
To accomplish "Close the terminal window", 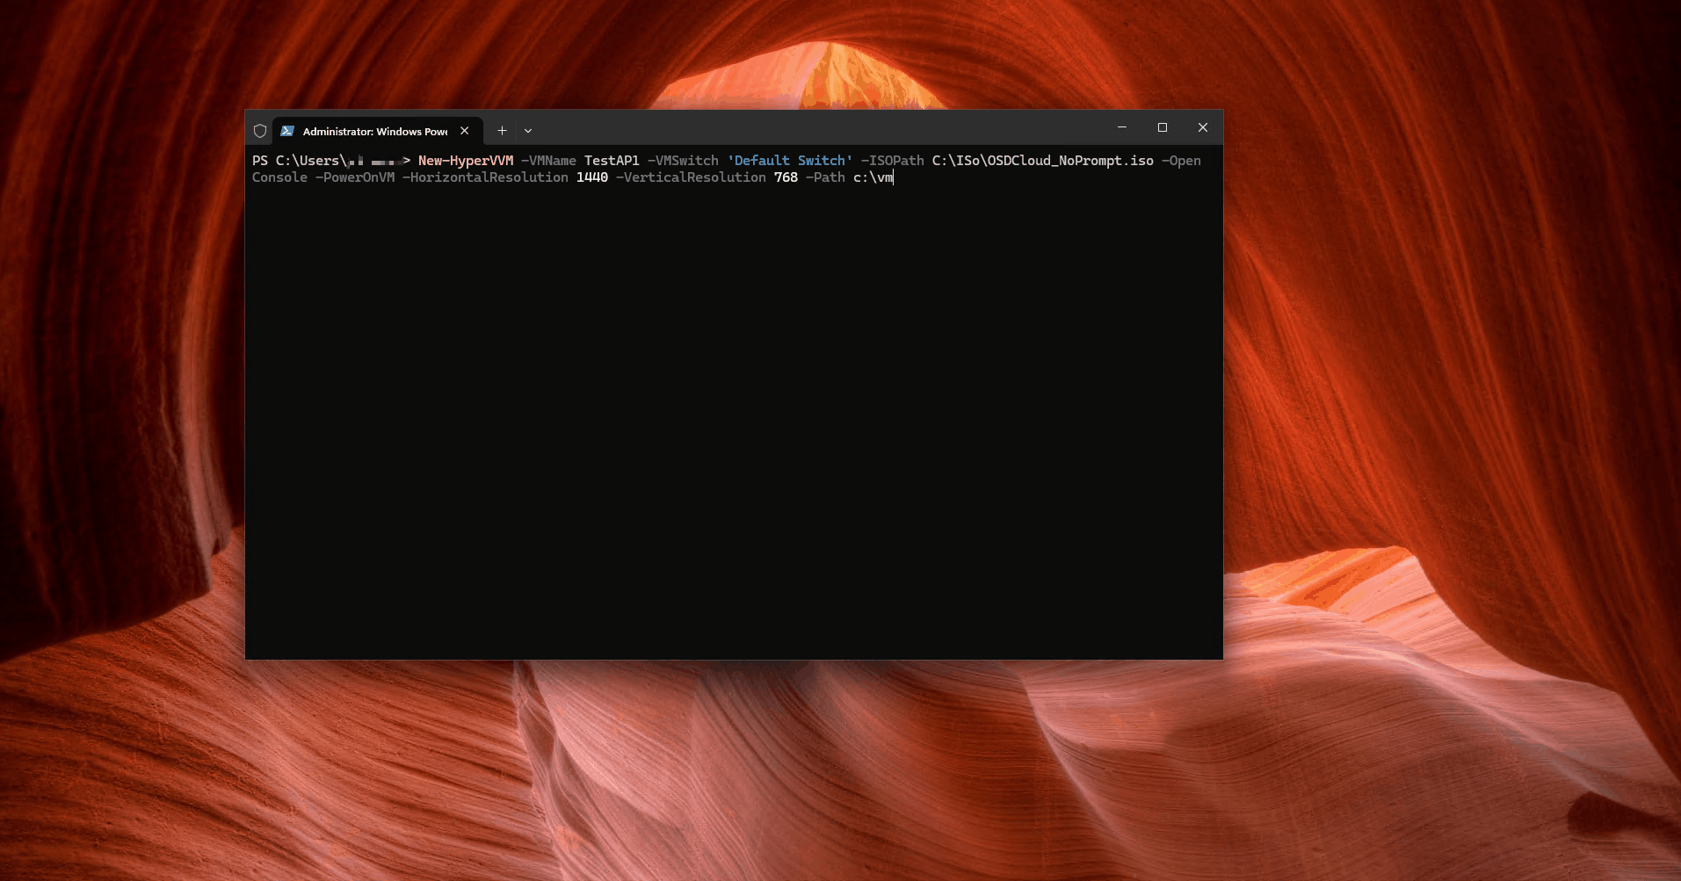I will click(x=1203, y=127).
